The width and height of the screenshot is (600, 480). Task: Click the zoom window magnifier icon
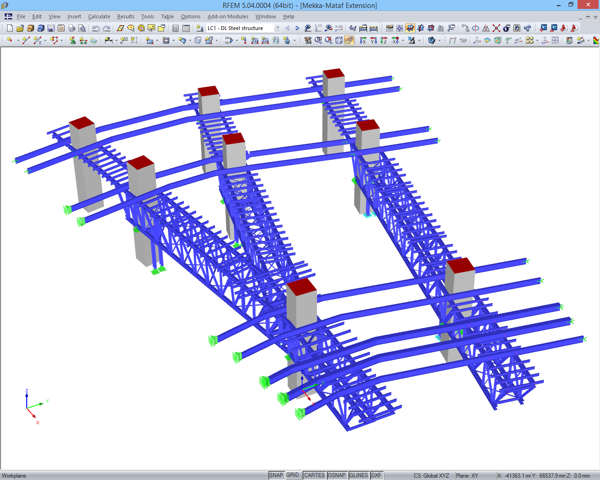point(318,40)
